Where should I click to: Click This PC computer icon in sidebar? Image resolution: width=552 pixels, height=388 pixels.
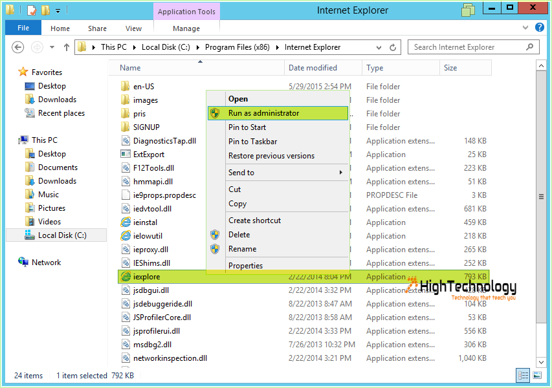pos(23,140)
